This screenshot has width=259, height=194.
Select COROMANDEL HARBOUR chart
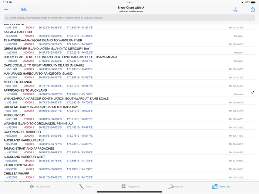pos(129,134)
